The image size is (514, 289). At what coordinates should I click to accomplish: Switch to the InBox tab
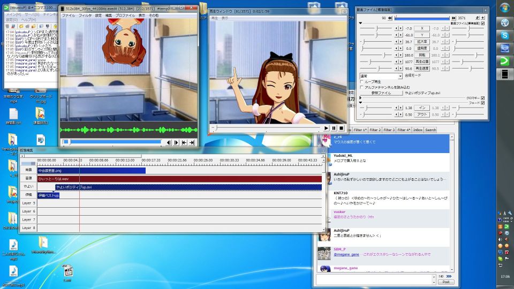tap(418, 130)
